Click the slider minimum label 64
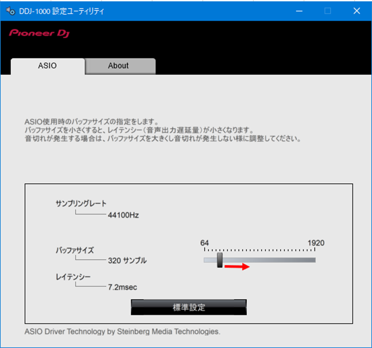This screenshot has height=348, width=372. 204,243
